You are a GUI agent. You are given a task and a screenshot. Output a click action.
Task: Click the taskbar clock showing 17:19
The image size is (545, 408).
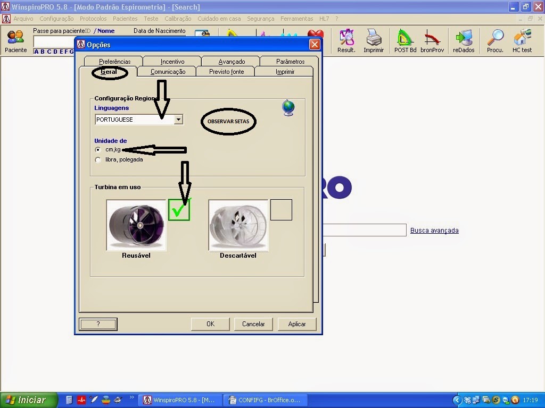531,400
